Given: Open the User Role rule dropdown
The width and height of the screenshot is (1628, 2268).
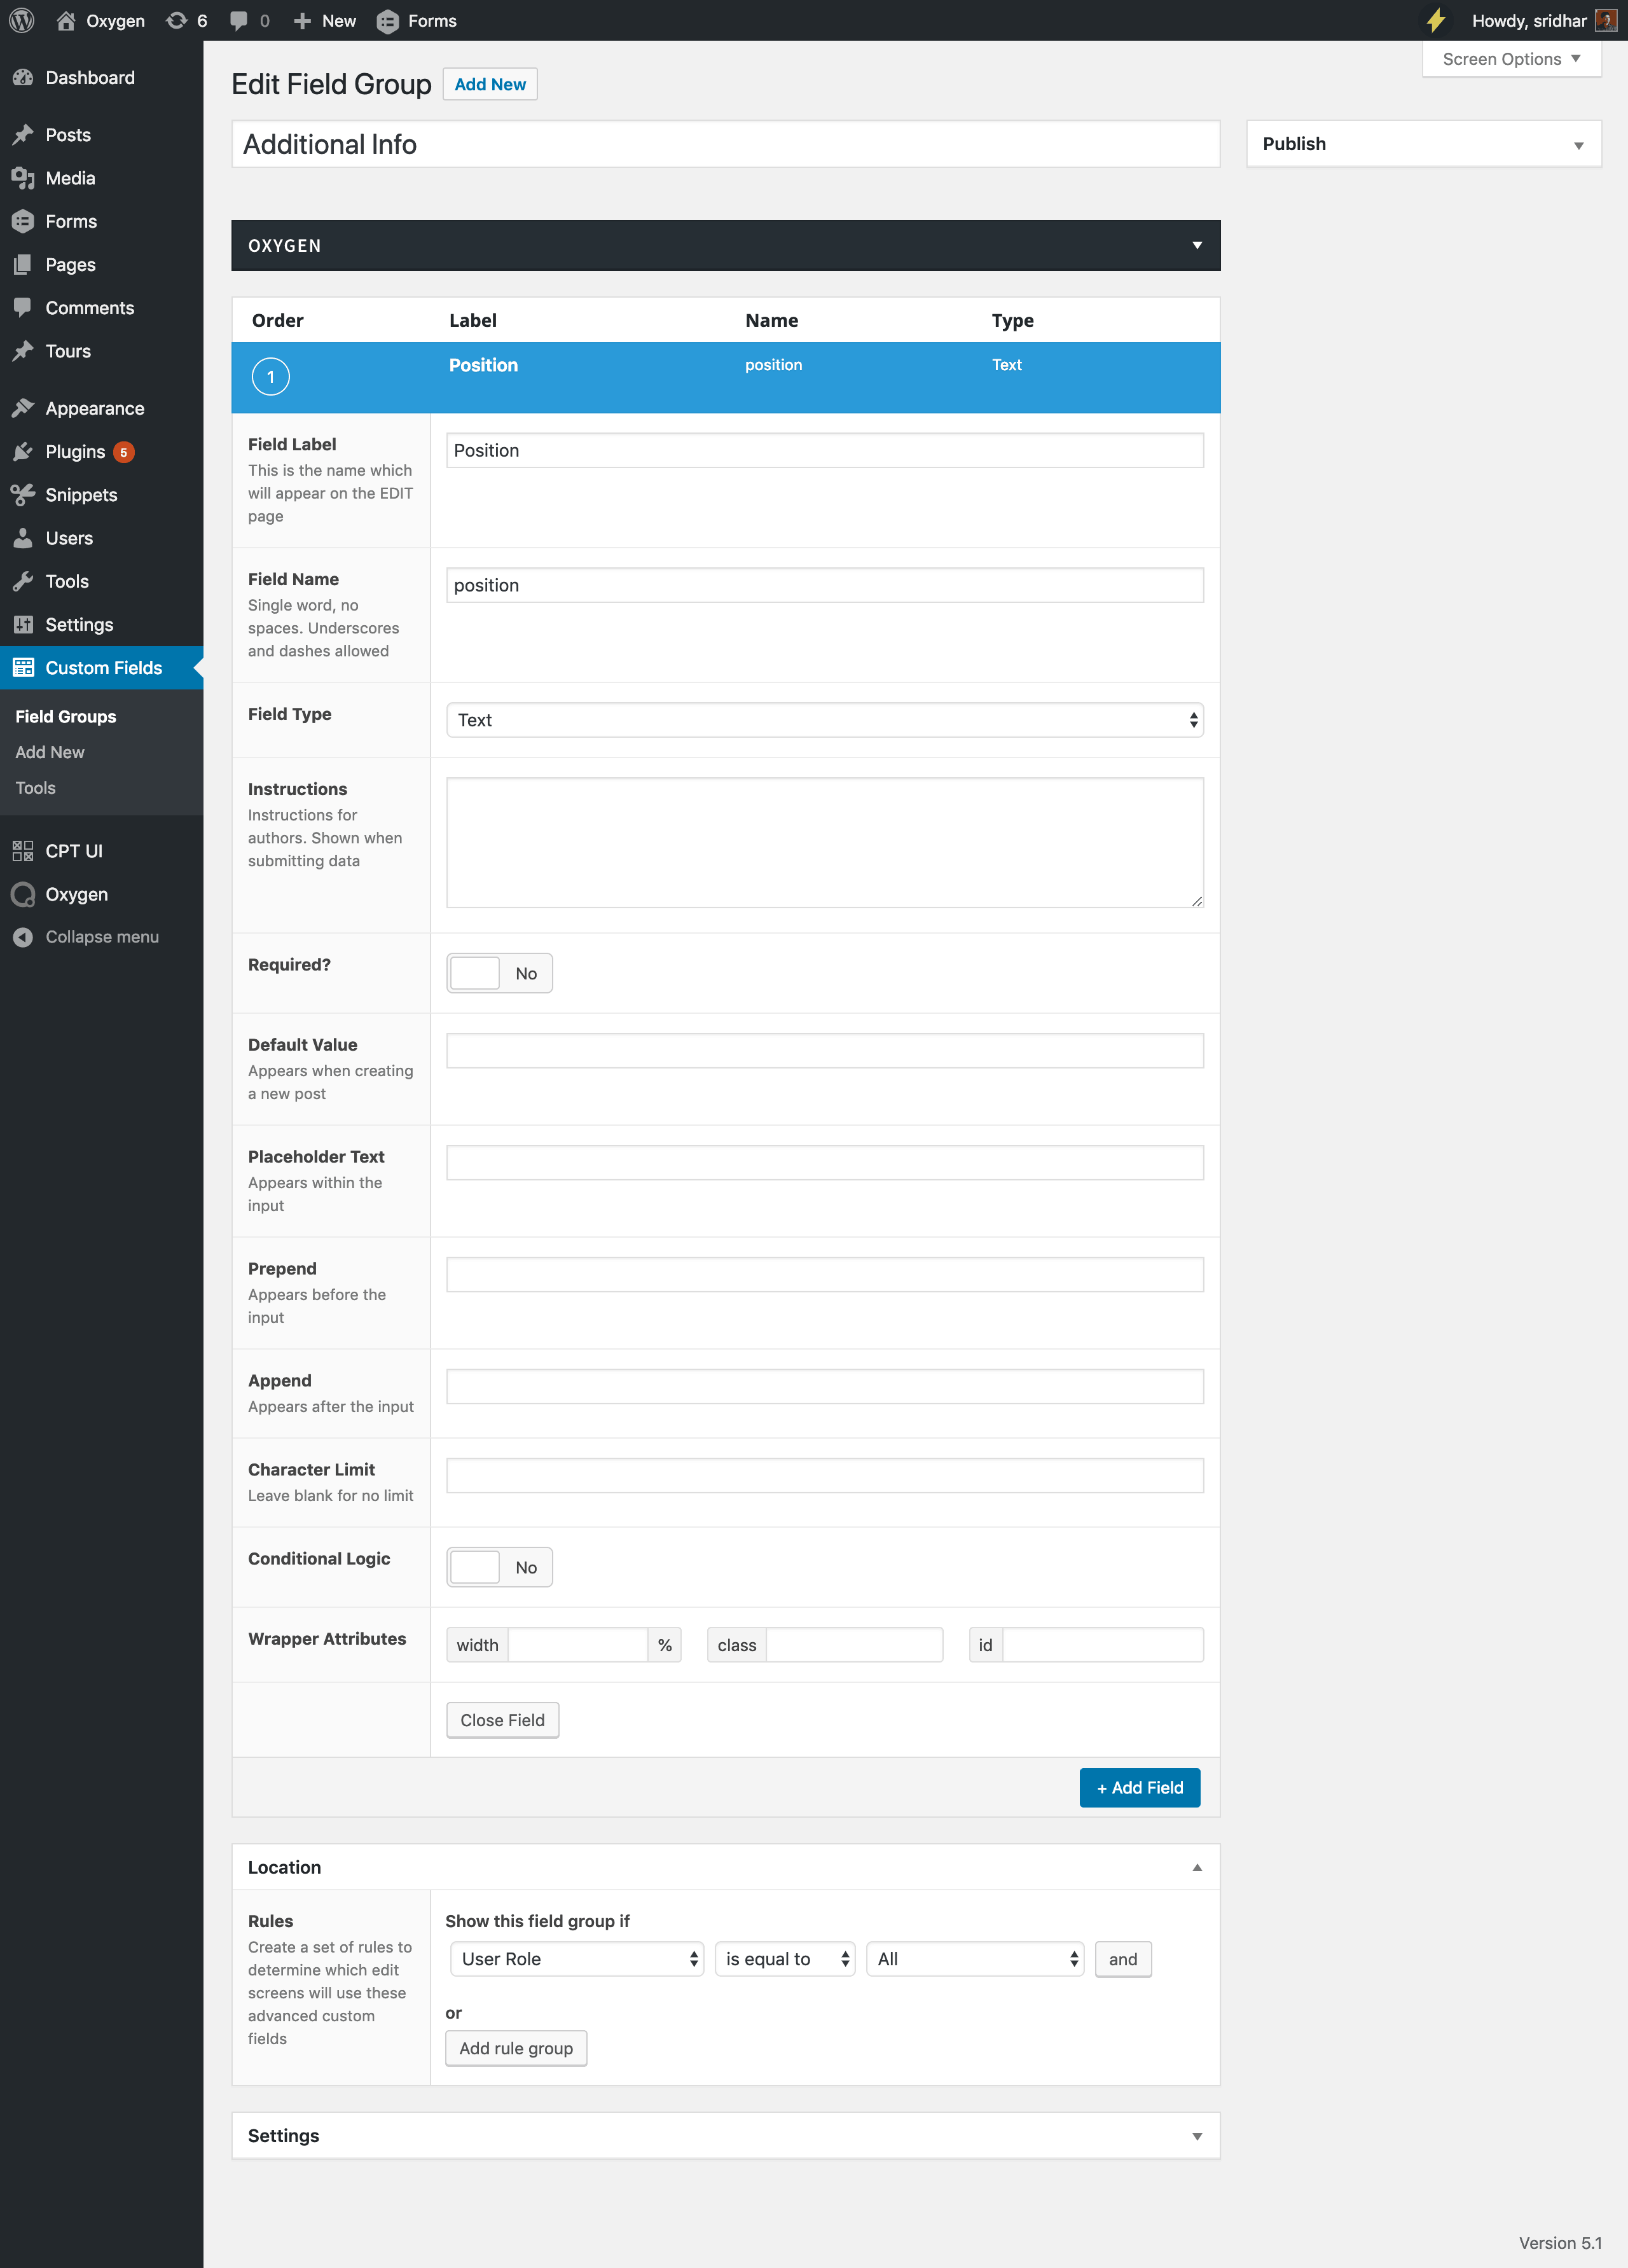Looking at the screenshot, I should [x=577, y=1959].
